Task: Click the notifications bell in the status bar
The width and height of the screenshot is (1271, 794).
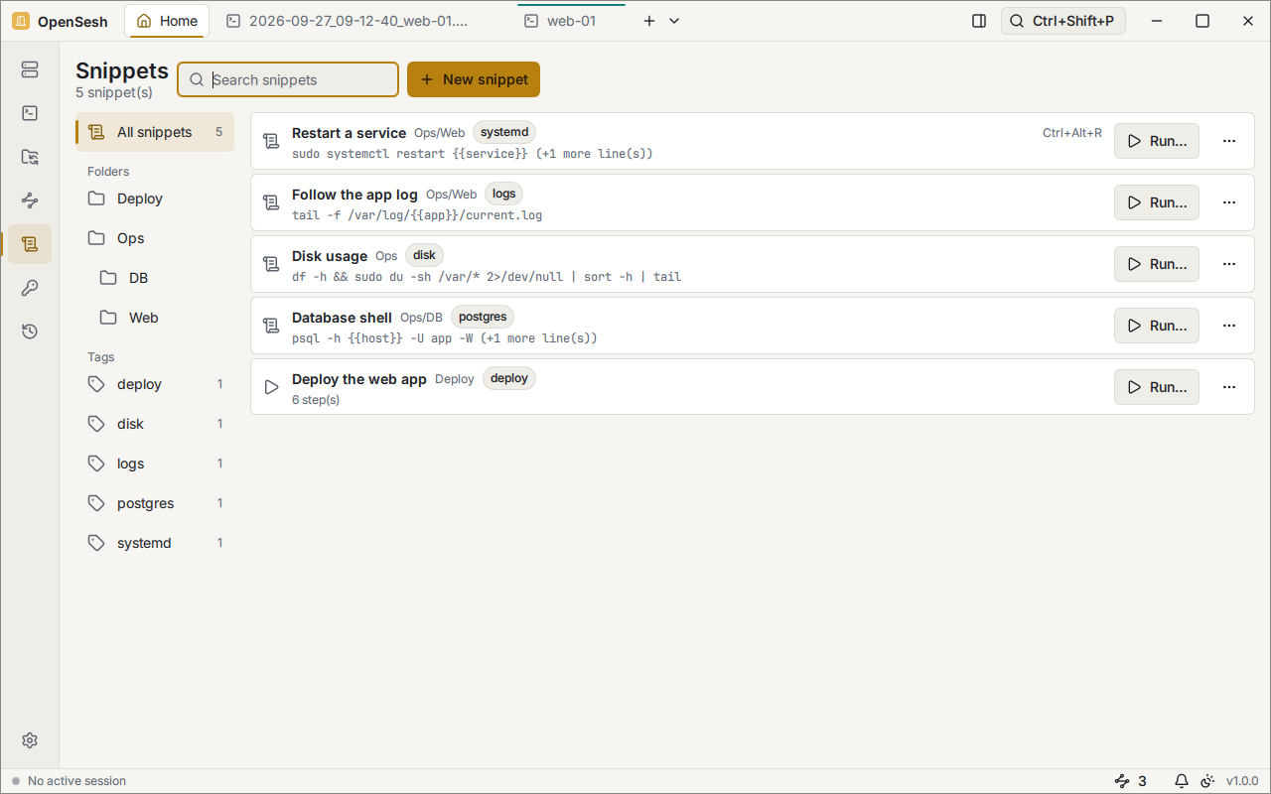Action: [1182, 781]
